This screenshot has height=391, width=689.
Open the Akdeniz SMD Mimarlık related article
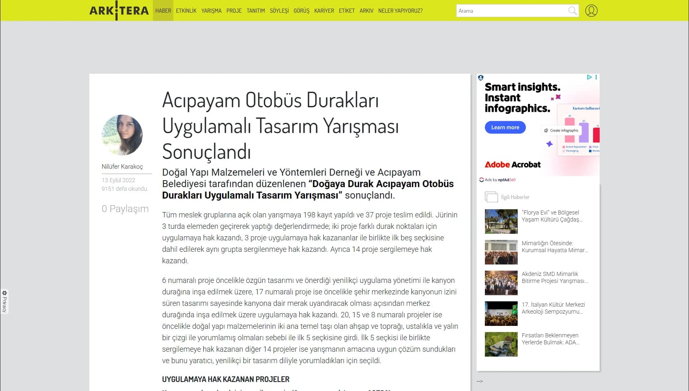[555, 278]
